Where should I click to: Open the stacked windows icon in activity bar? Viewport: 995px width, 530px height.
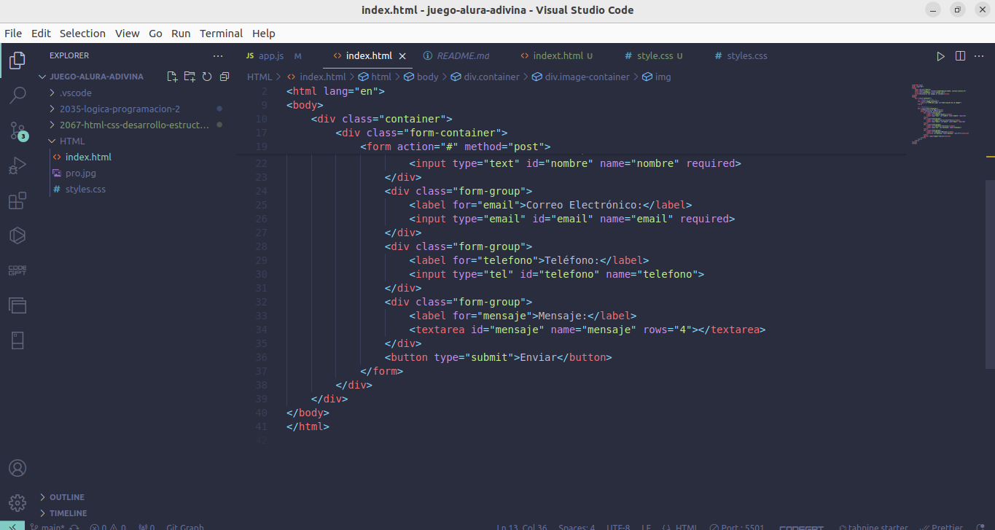click(17, 305)
